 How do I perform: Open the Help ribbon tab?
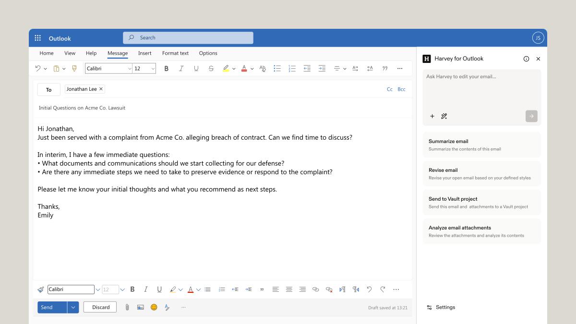pos(91,53)
